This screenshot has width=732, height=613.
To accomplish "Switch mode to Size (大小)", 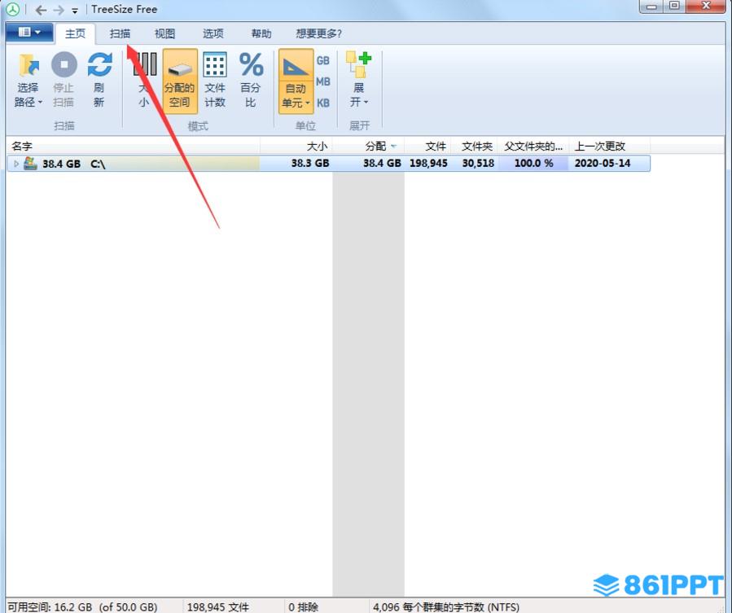I will [144, 81].
